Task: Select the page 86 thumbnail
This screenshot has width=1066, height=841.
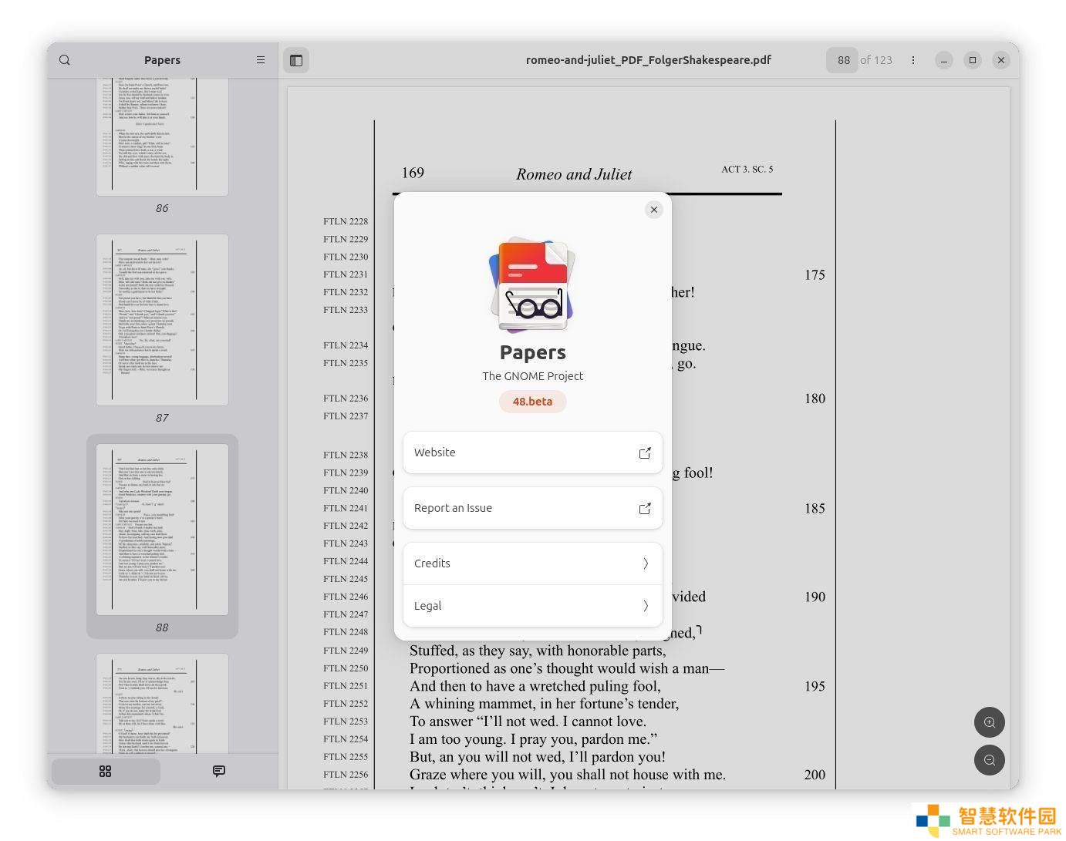Action: point(162,136)
